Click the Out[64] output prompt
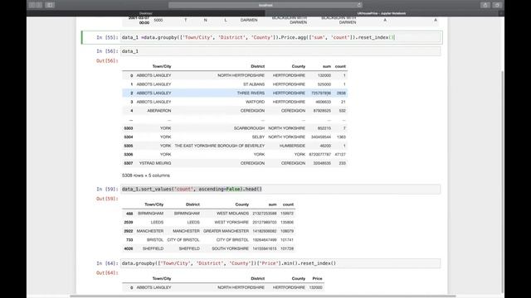This screenshot has width=531, height=298. tap(107, 272)
